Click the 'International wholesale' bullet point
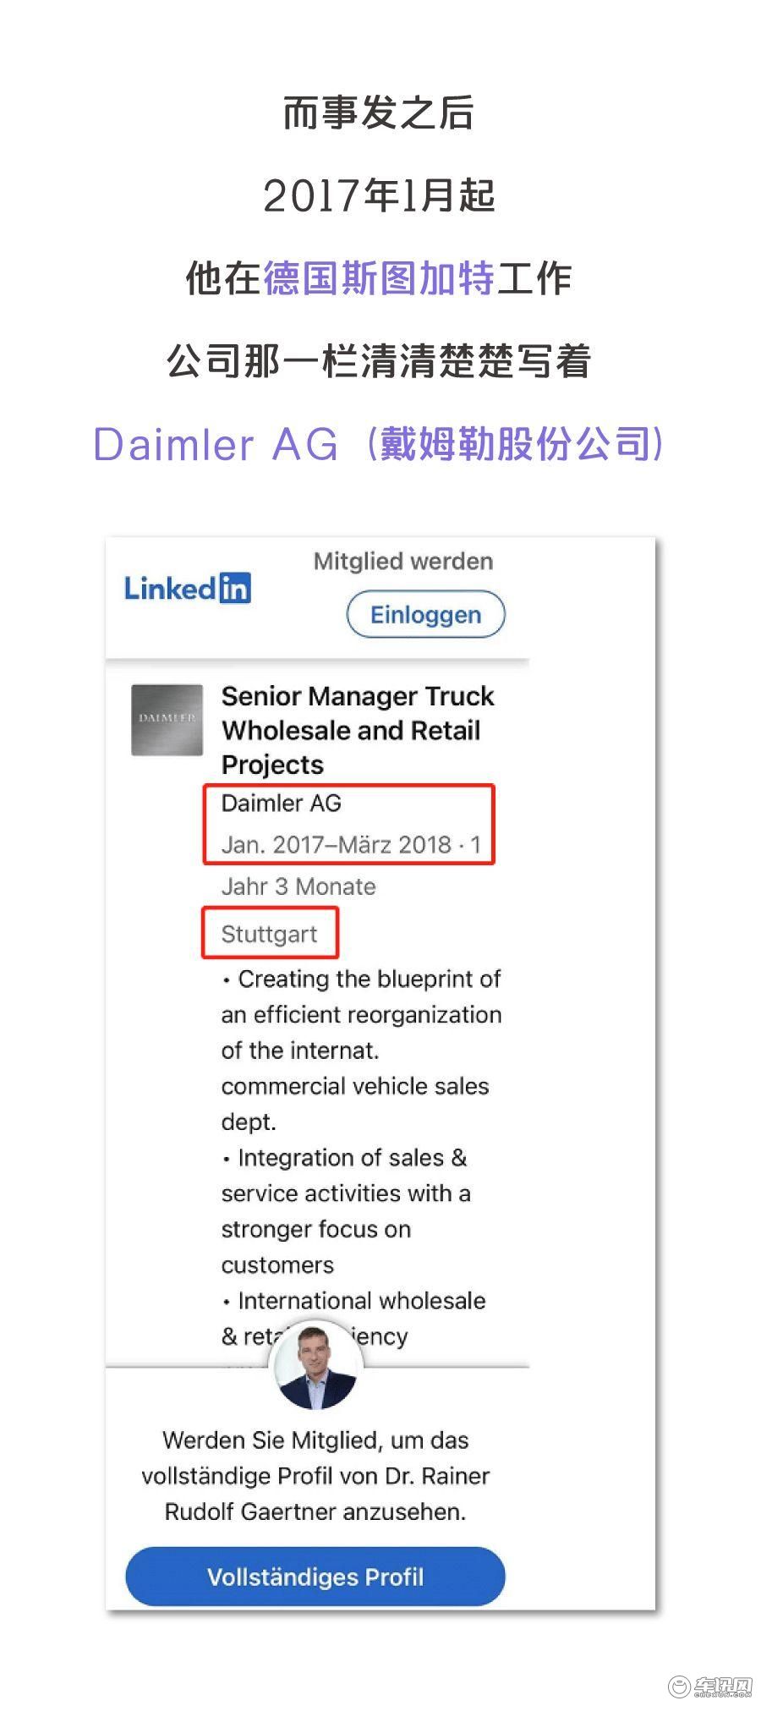 click(354, 1318)
